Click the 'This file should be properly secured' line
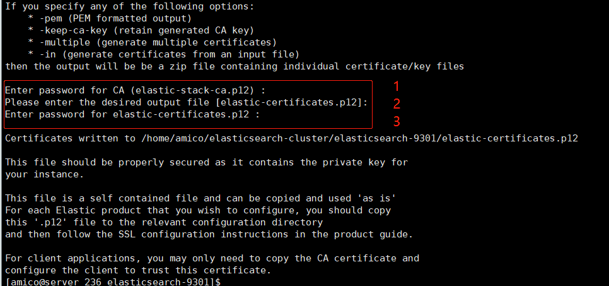Screen dimensions: 609x286 point(206,162)
